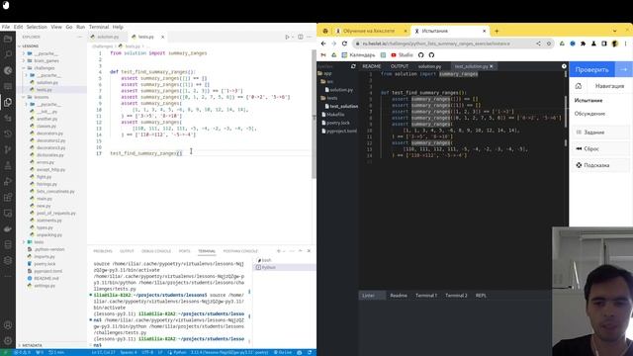
Task: Reload the browser page
Action: tap(344, 44)
